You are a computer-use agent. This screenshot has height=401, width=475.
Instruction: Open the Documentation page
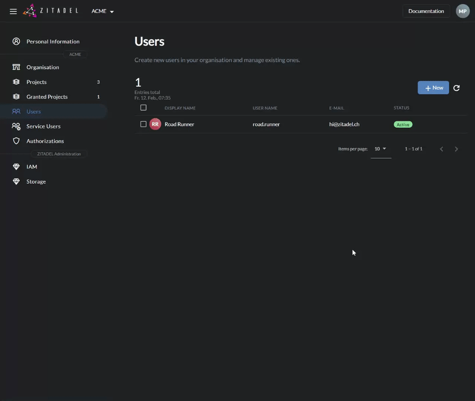426,10
